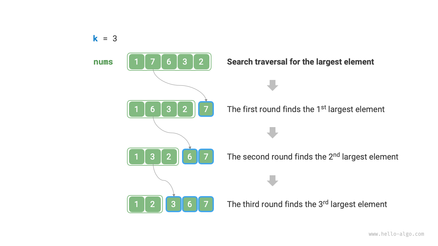Viewport: 438px width, 246px height.
Task: Click the blue-outlined 3 in the third round row
Action: (173, 204)
